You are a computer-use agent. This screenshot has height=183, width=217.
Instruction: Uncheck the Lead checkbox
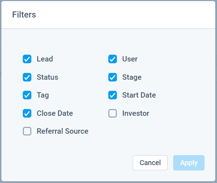(27, 59)
